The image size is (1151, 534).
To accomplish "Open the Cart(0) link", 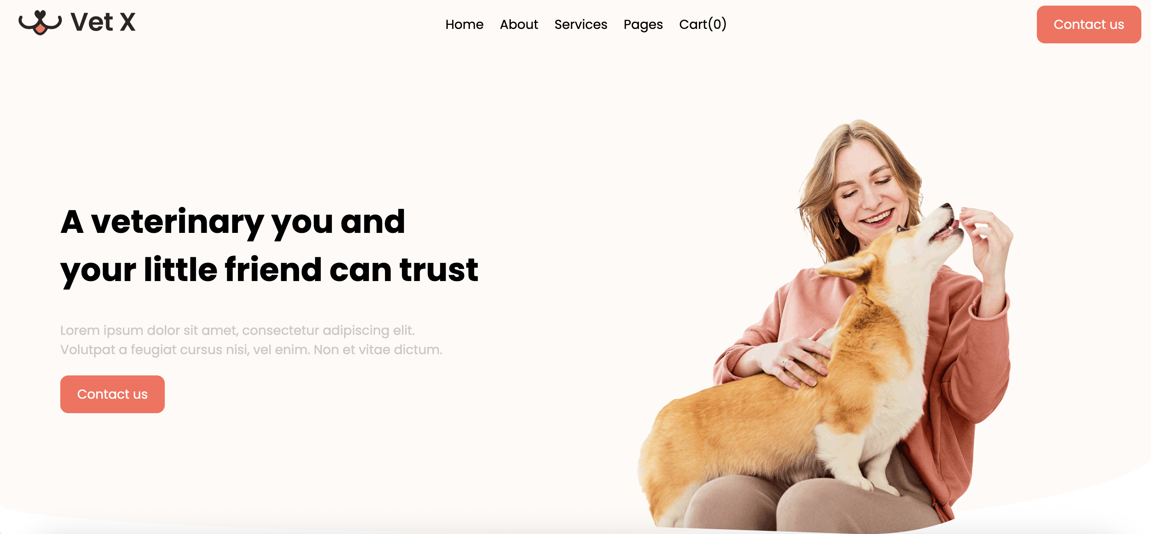I will click(703, 24).
